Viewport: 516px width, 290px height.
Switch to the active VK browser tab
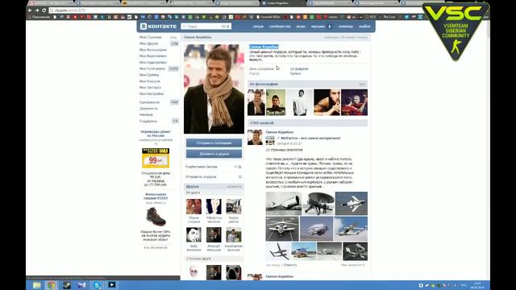pos(282,3)
